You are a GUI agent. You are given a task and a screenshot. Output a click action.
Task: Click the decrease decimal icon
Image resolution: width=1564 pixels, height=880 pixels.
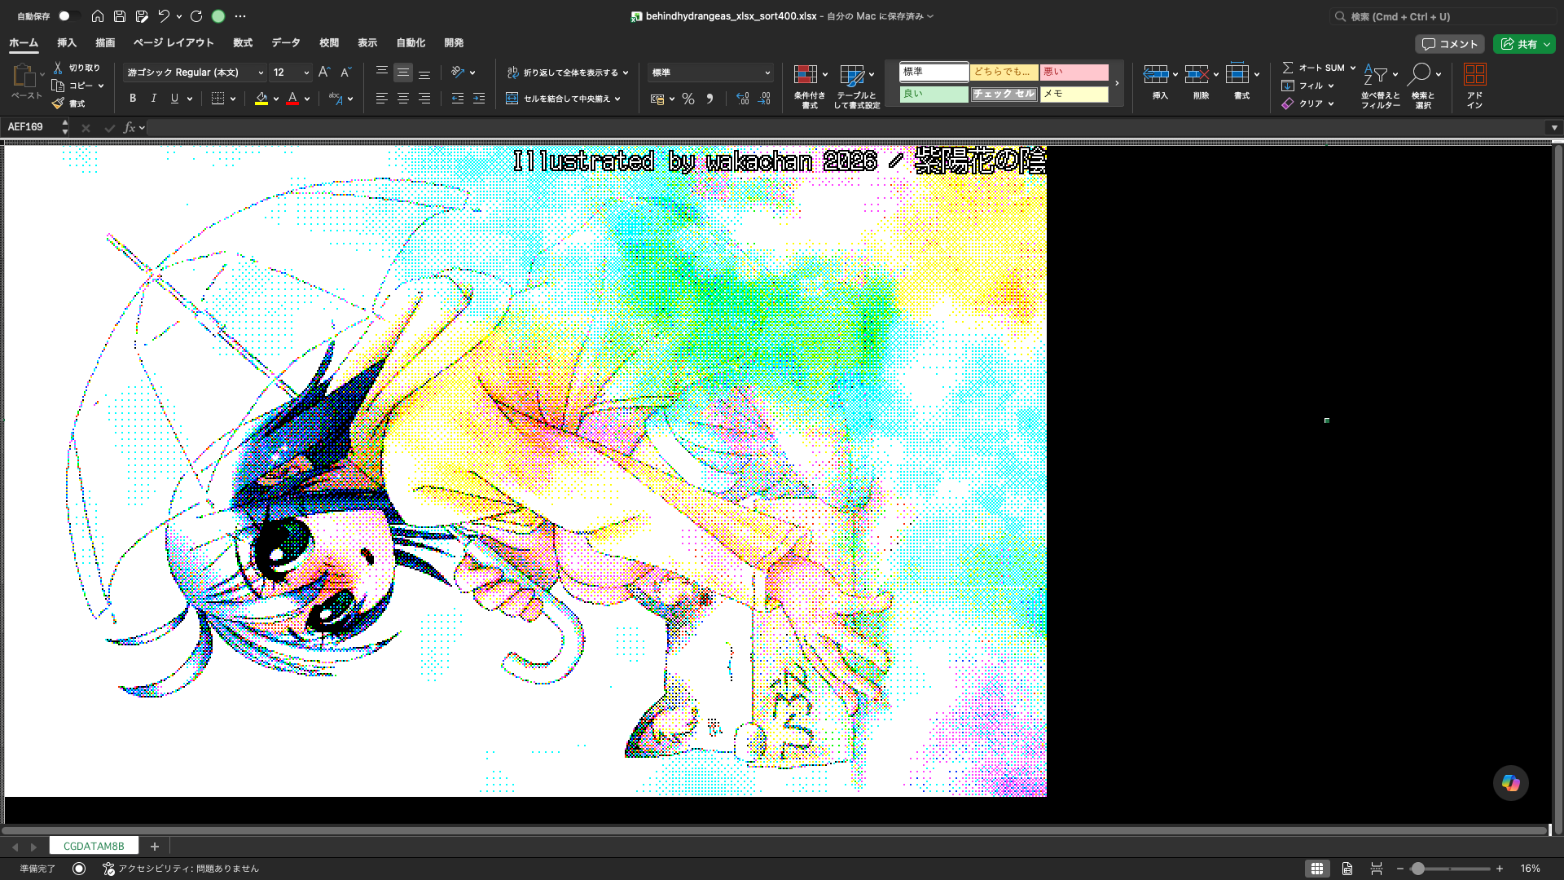click(x=764, y=99)
